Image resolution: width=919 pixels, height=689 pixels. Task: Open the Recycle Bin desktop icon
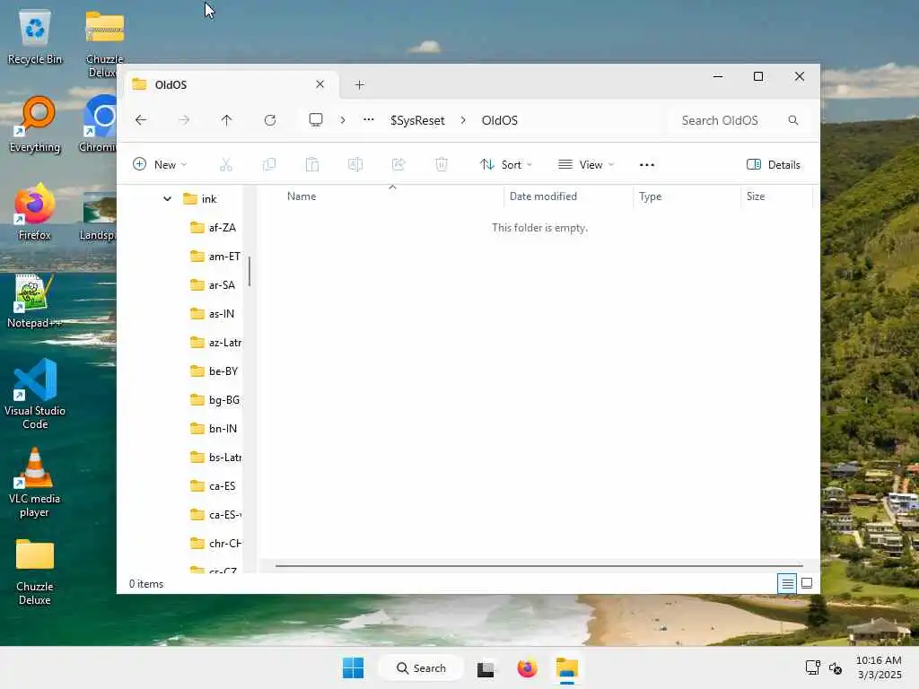coord(35,37)
